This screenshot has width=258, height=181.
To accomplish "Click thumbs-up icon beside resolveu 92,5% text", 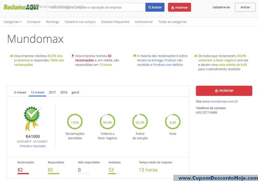I will pos(11,56).
